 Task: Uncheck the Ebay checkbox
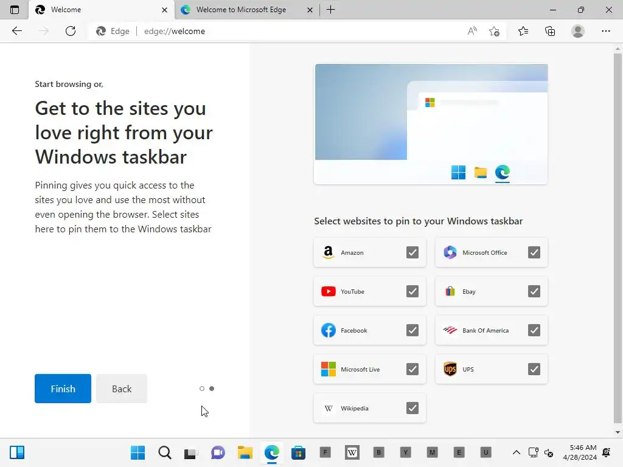point(534,291)
